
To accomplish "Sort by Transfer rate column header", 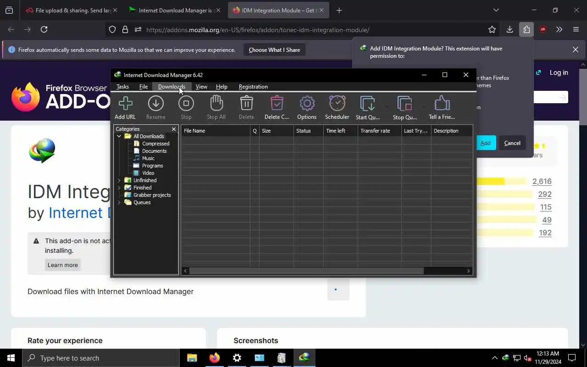I will click(380, 131).
